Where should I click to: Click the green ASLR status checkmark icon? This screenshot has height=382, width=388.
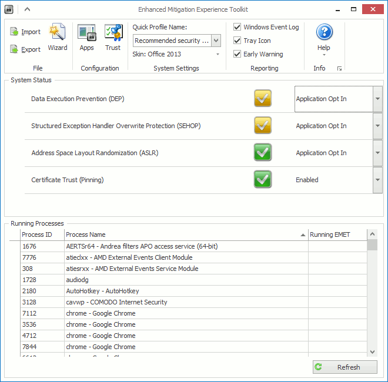click(263, 152)
